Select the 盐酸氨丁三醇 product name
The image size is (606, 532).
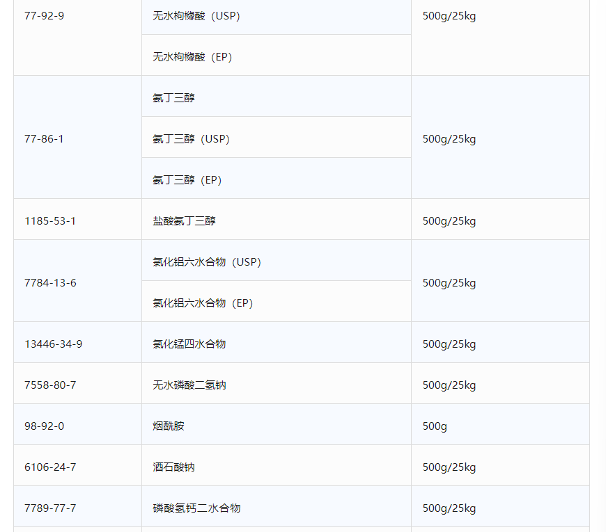click(185, 221)
